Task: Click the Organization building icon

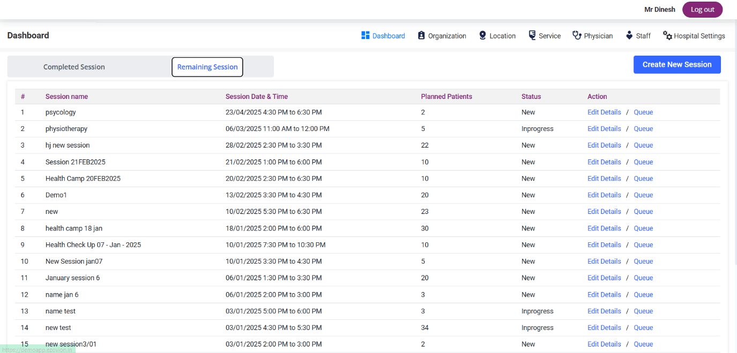Action: click(421, 35)
